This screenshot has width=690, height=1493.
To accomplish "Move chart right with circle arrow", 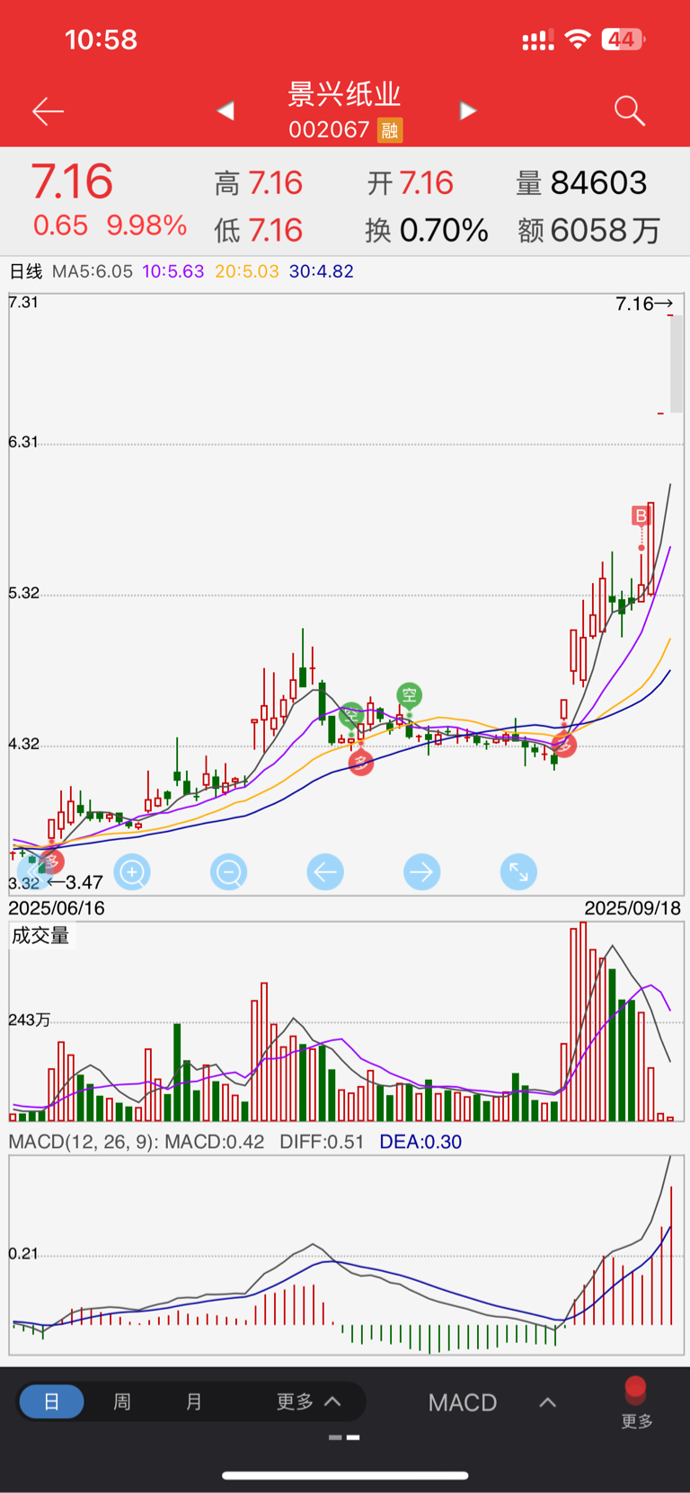I will coord(422,872).
